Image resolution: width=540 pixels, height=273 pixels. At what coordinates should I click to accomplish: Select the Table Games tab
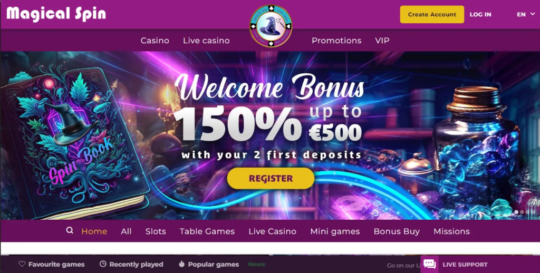(x=207, y=231)
